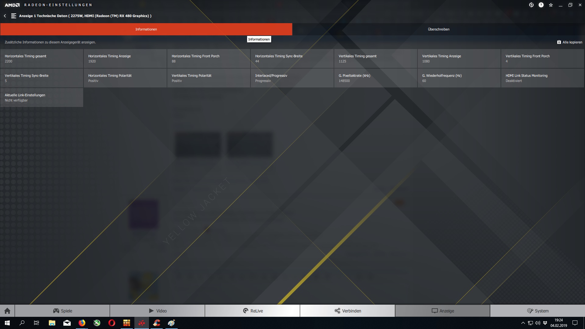Open the hamburger list menu icon
Viewport: 585px width, 329px height.
(14, 16)
